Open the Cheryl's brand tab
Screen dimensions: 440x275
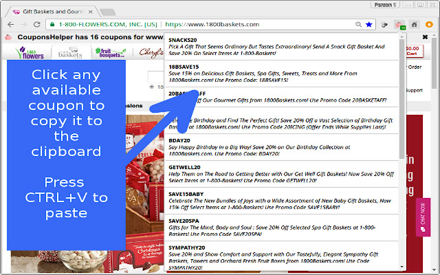(x=151, y=52)
